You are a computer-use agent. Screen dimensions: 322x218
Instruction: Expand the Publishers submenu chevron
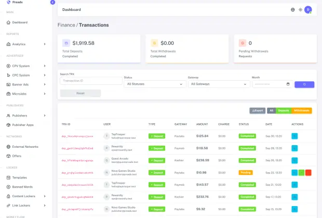(x=45, y=116)
